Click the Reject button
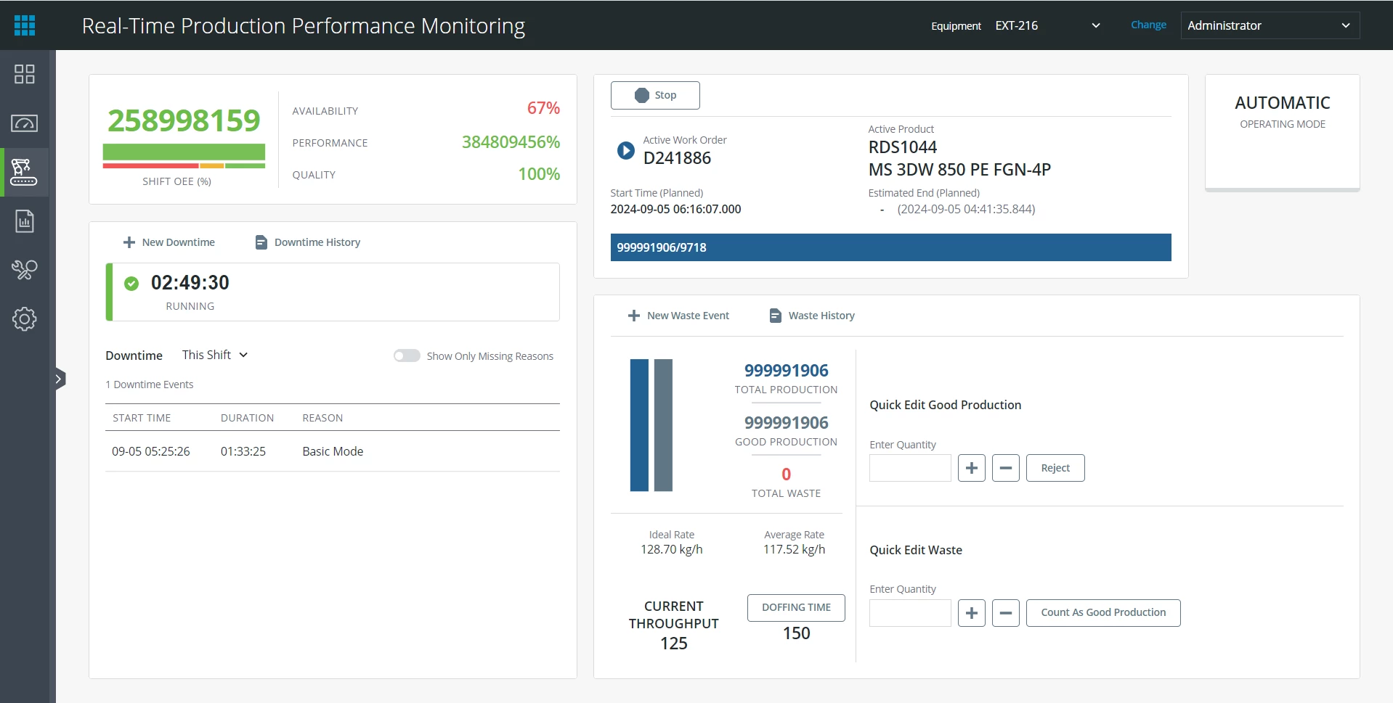The image size is (1393, 703). click(x=1055, y=468)
